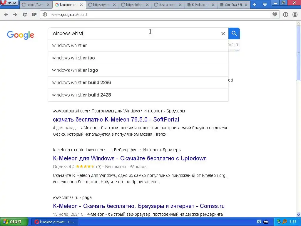This screenshot has height=226, width=301.
Task: Click the site info globe icon in address bar
Action: point(45,15)
